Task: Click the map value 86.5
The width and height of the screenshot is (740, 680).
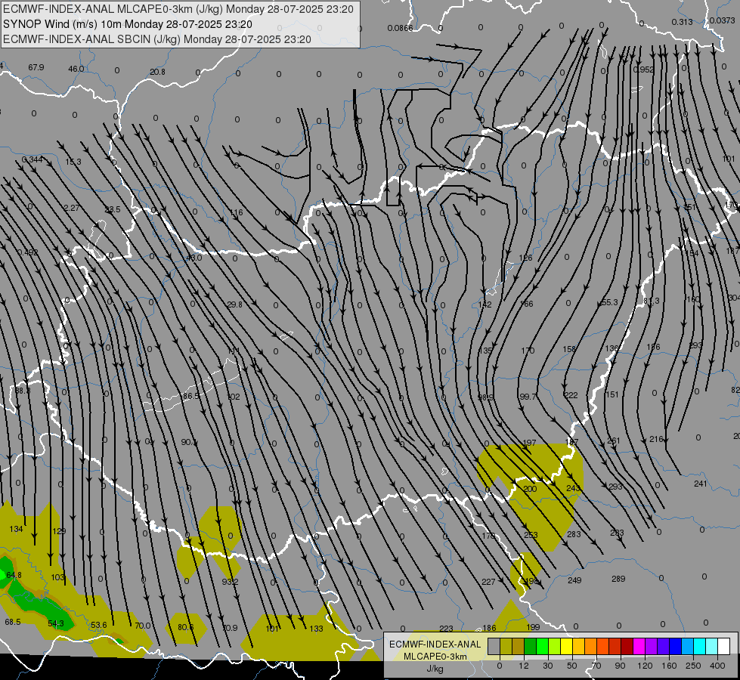Action: (191, 395)
